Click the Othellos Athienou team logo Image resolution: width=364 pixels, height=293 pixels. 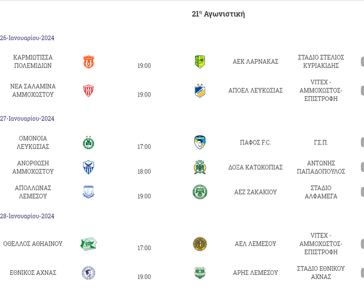click(88, 244)
